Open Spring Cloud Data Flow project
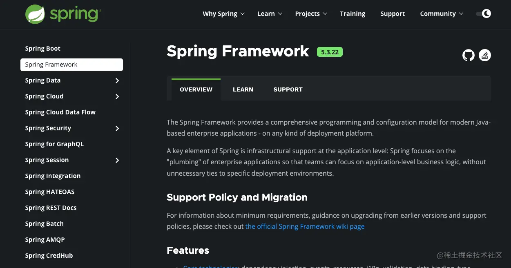This screenshot has width=511, height=268. (60, 112)
